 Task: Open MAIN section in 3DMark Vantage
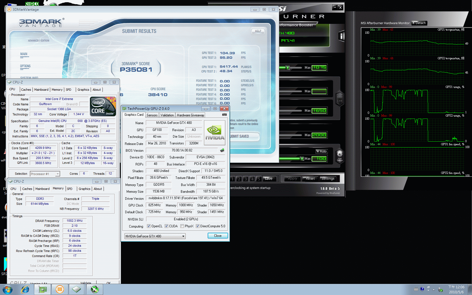(x=24, y=54)
